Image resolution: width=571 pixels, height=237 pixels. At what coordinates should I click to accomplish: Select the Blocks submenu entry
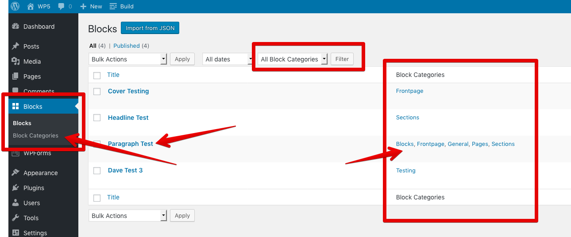(x=22, y=123)
